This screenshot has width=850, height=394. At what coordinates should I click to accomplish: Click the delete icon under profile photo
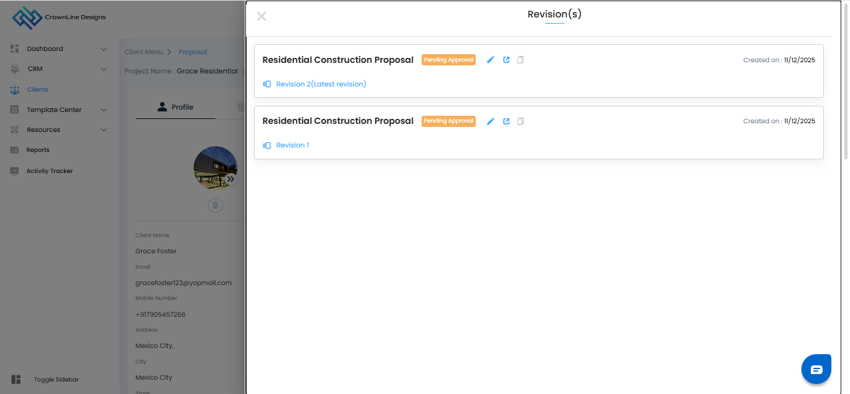coord(215,205)
